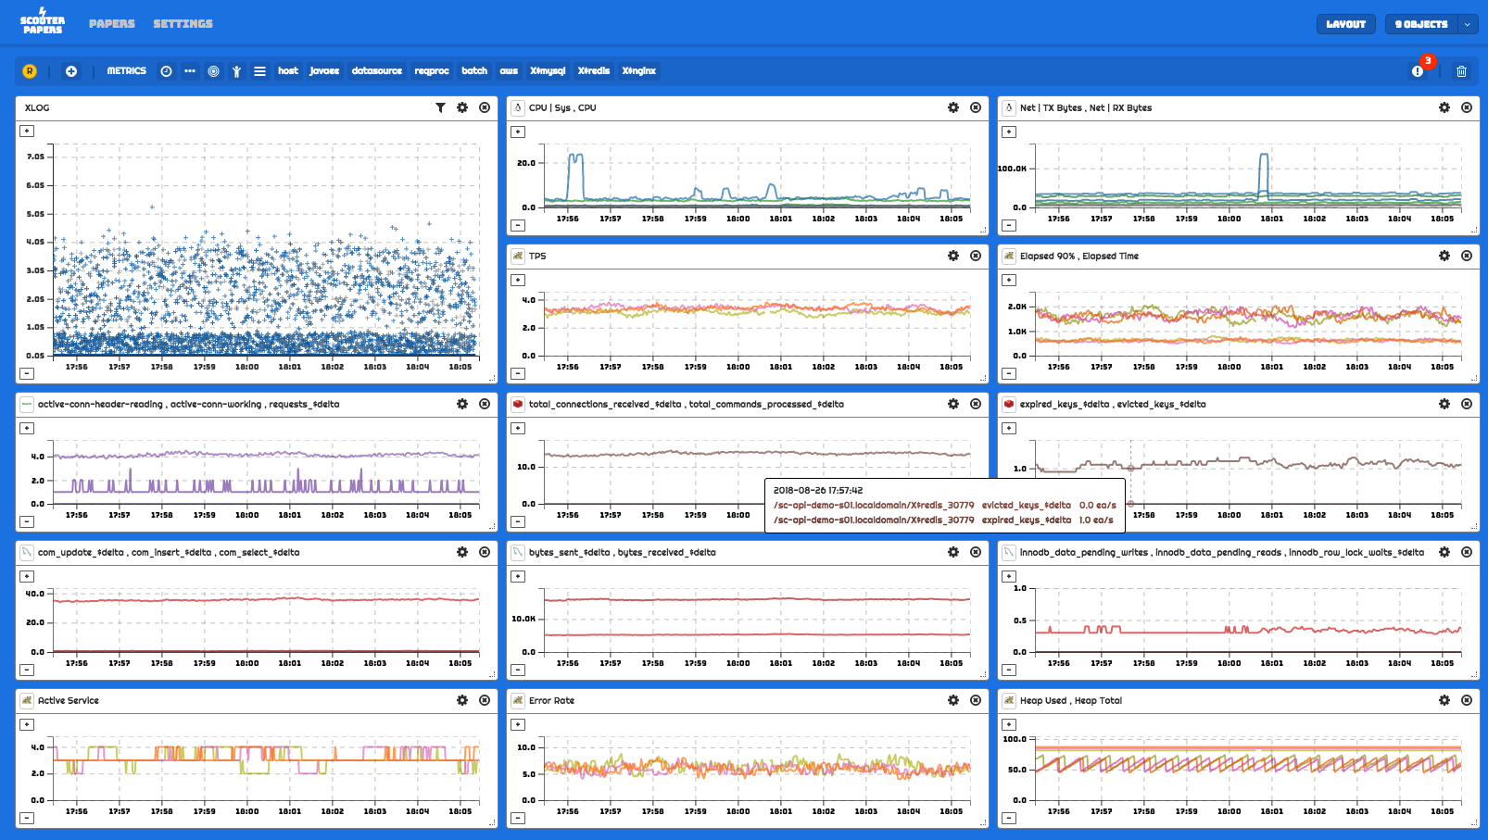Select the X$mysql metric tag

[548, 71]
